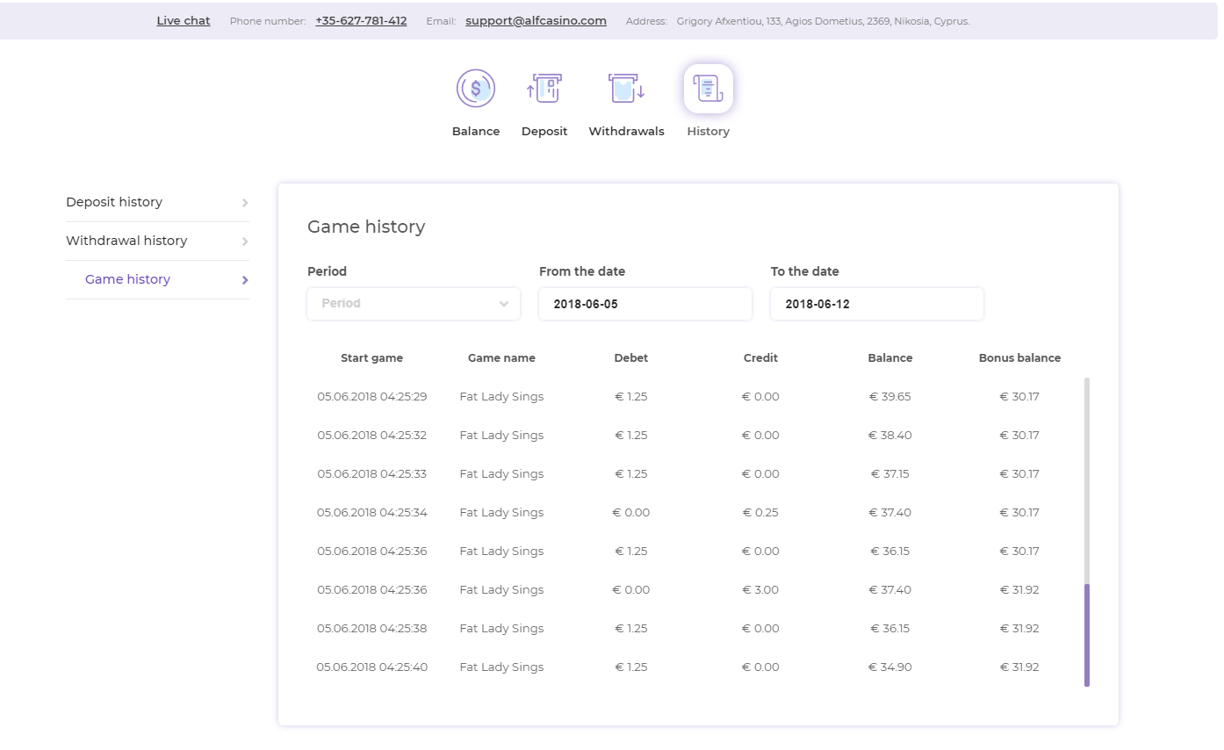Click the History label
The height and width of the screenshot is (750, 1224).
(x=709, y=131)
